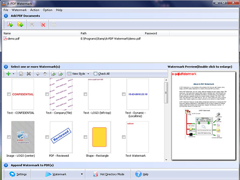Check the Image - LOGO (center) checkbox

click(x=9, y=137)
